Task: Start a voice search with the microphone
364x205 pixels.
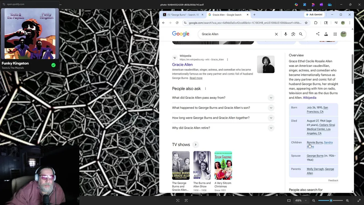Action: click(286, 34)
